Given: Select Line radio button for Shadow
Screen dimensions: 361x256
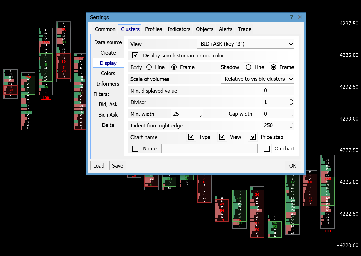Looking at the screenshot, I should coord(248,67).
